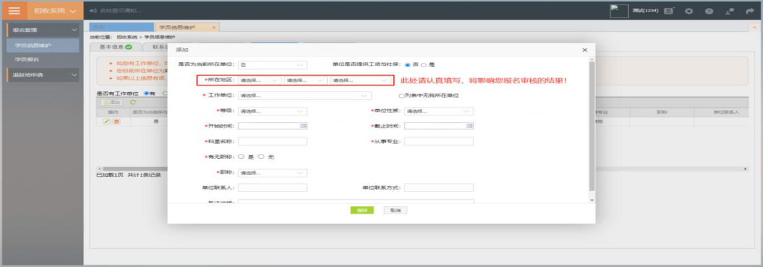The width and height of the screenshot is (763, 267).
Task: Select 无 for 有无职称
Action: [261, 156]
